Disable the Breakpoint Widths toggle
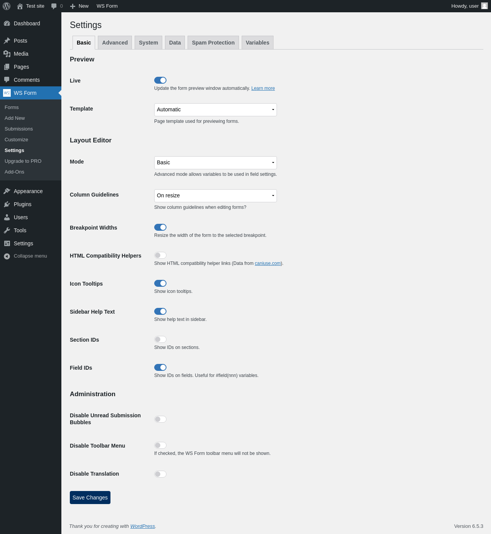 160,227
